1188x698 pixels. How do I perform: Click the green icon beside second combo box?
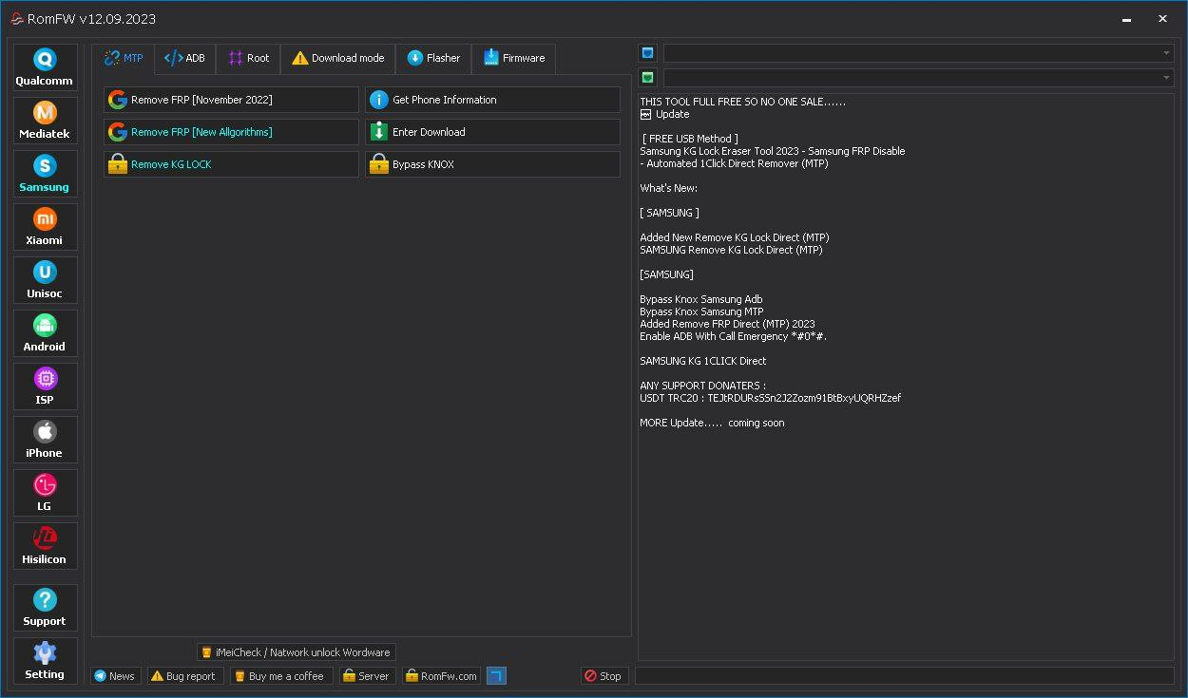click(x=647, y=78)
